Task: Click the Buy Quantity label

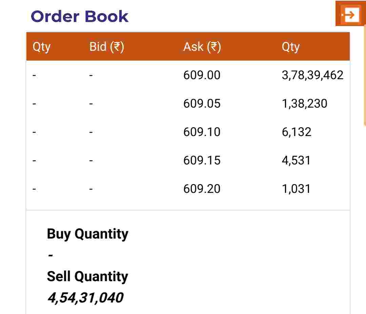Action: tap(87, 234)
